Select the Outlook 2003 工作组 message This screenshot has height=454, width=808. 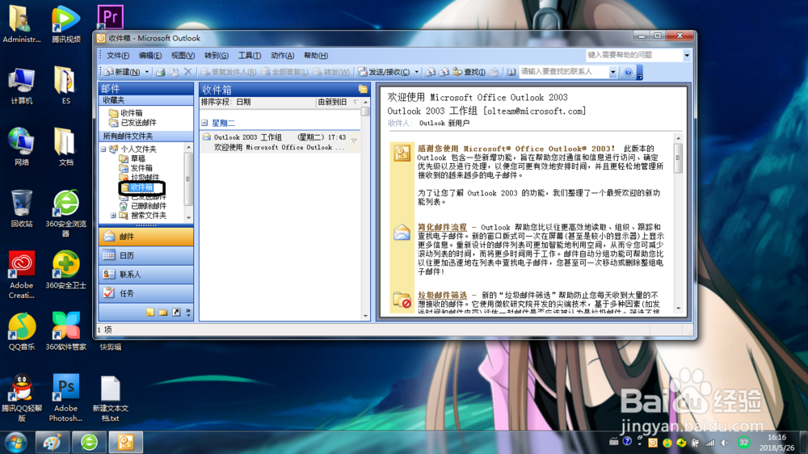[280, 142]
